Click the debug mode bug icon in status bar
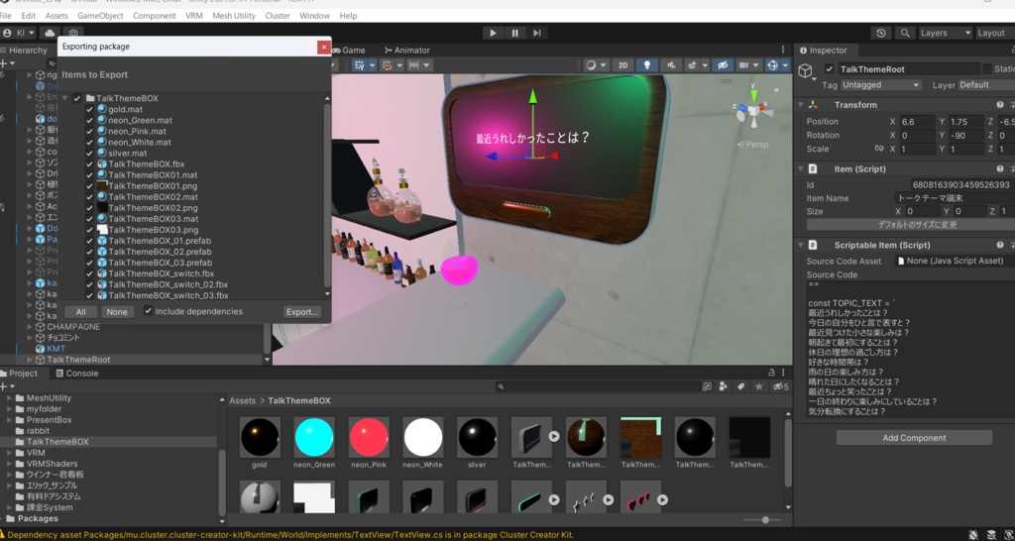1015x541 pixels. click(973, 534)
